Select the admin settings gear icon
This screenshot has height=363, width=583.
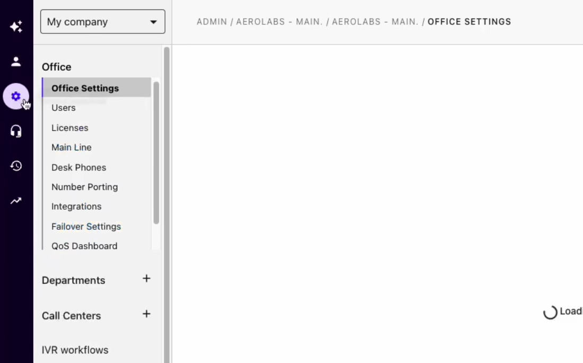pyautogui.click(x=16, y=96)
